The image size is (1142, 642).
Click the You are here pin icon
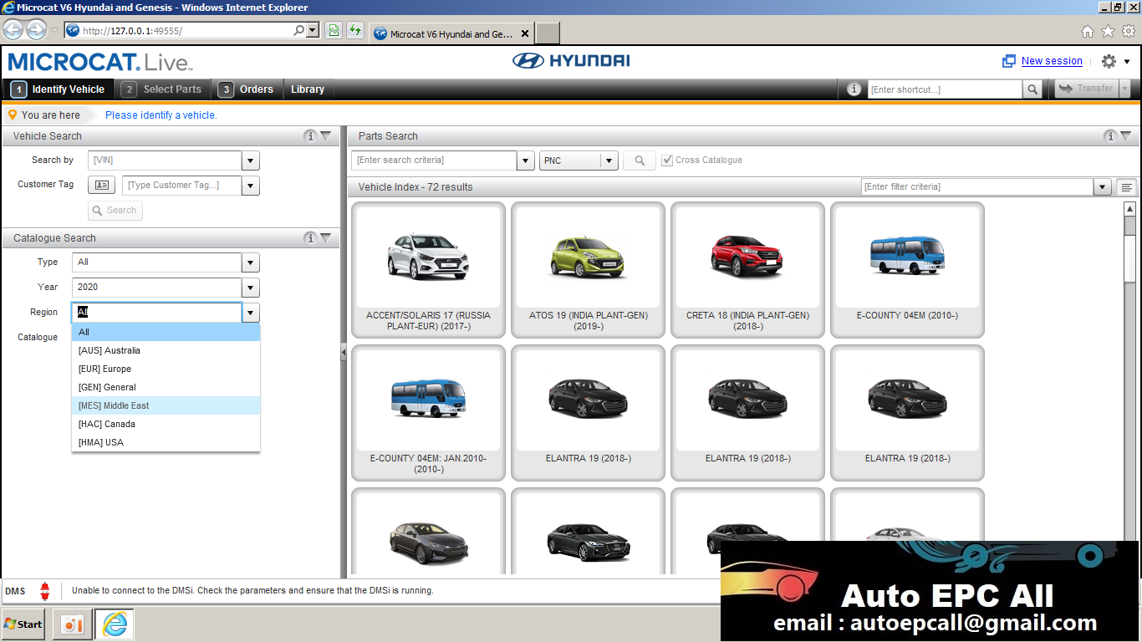point(12,115)
